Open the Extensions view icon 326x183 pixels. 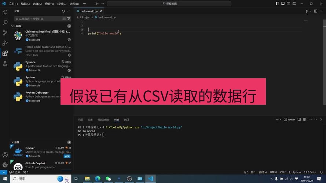click(5, 53)
